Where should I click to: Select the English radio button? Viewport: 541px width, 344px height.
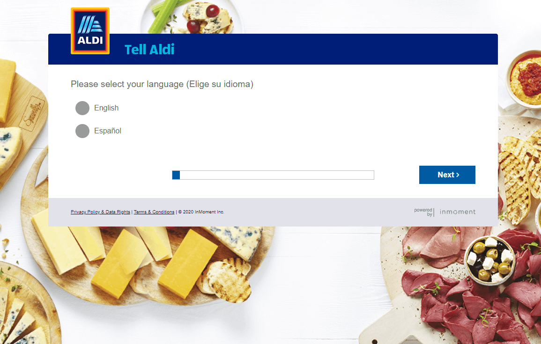82,108
